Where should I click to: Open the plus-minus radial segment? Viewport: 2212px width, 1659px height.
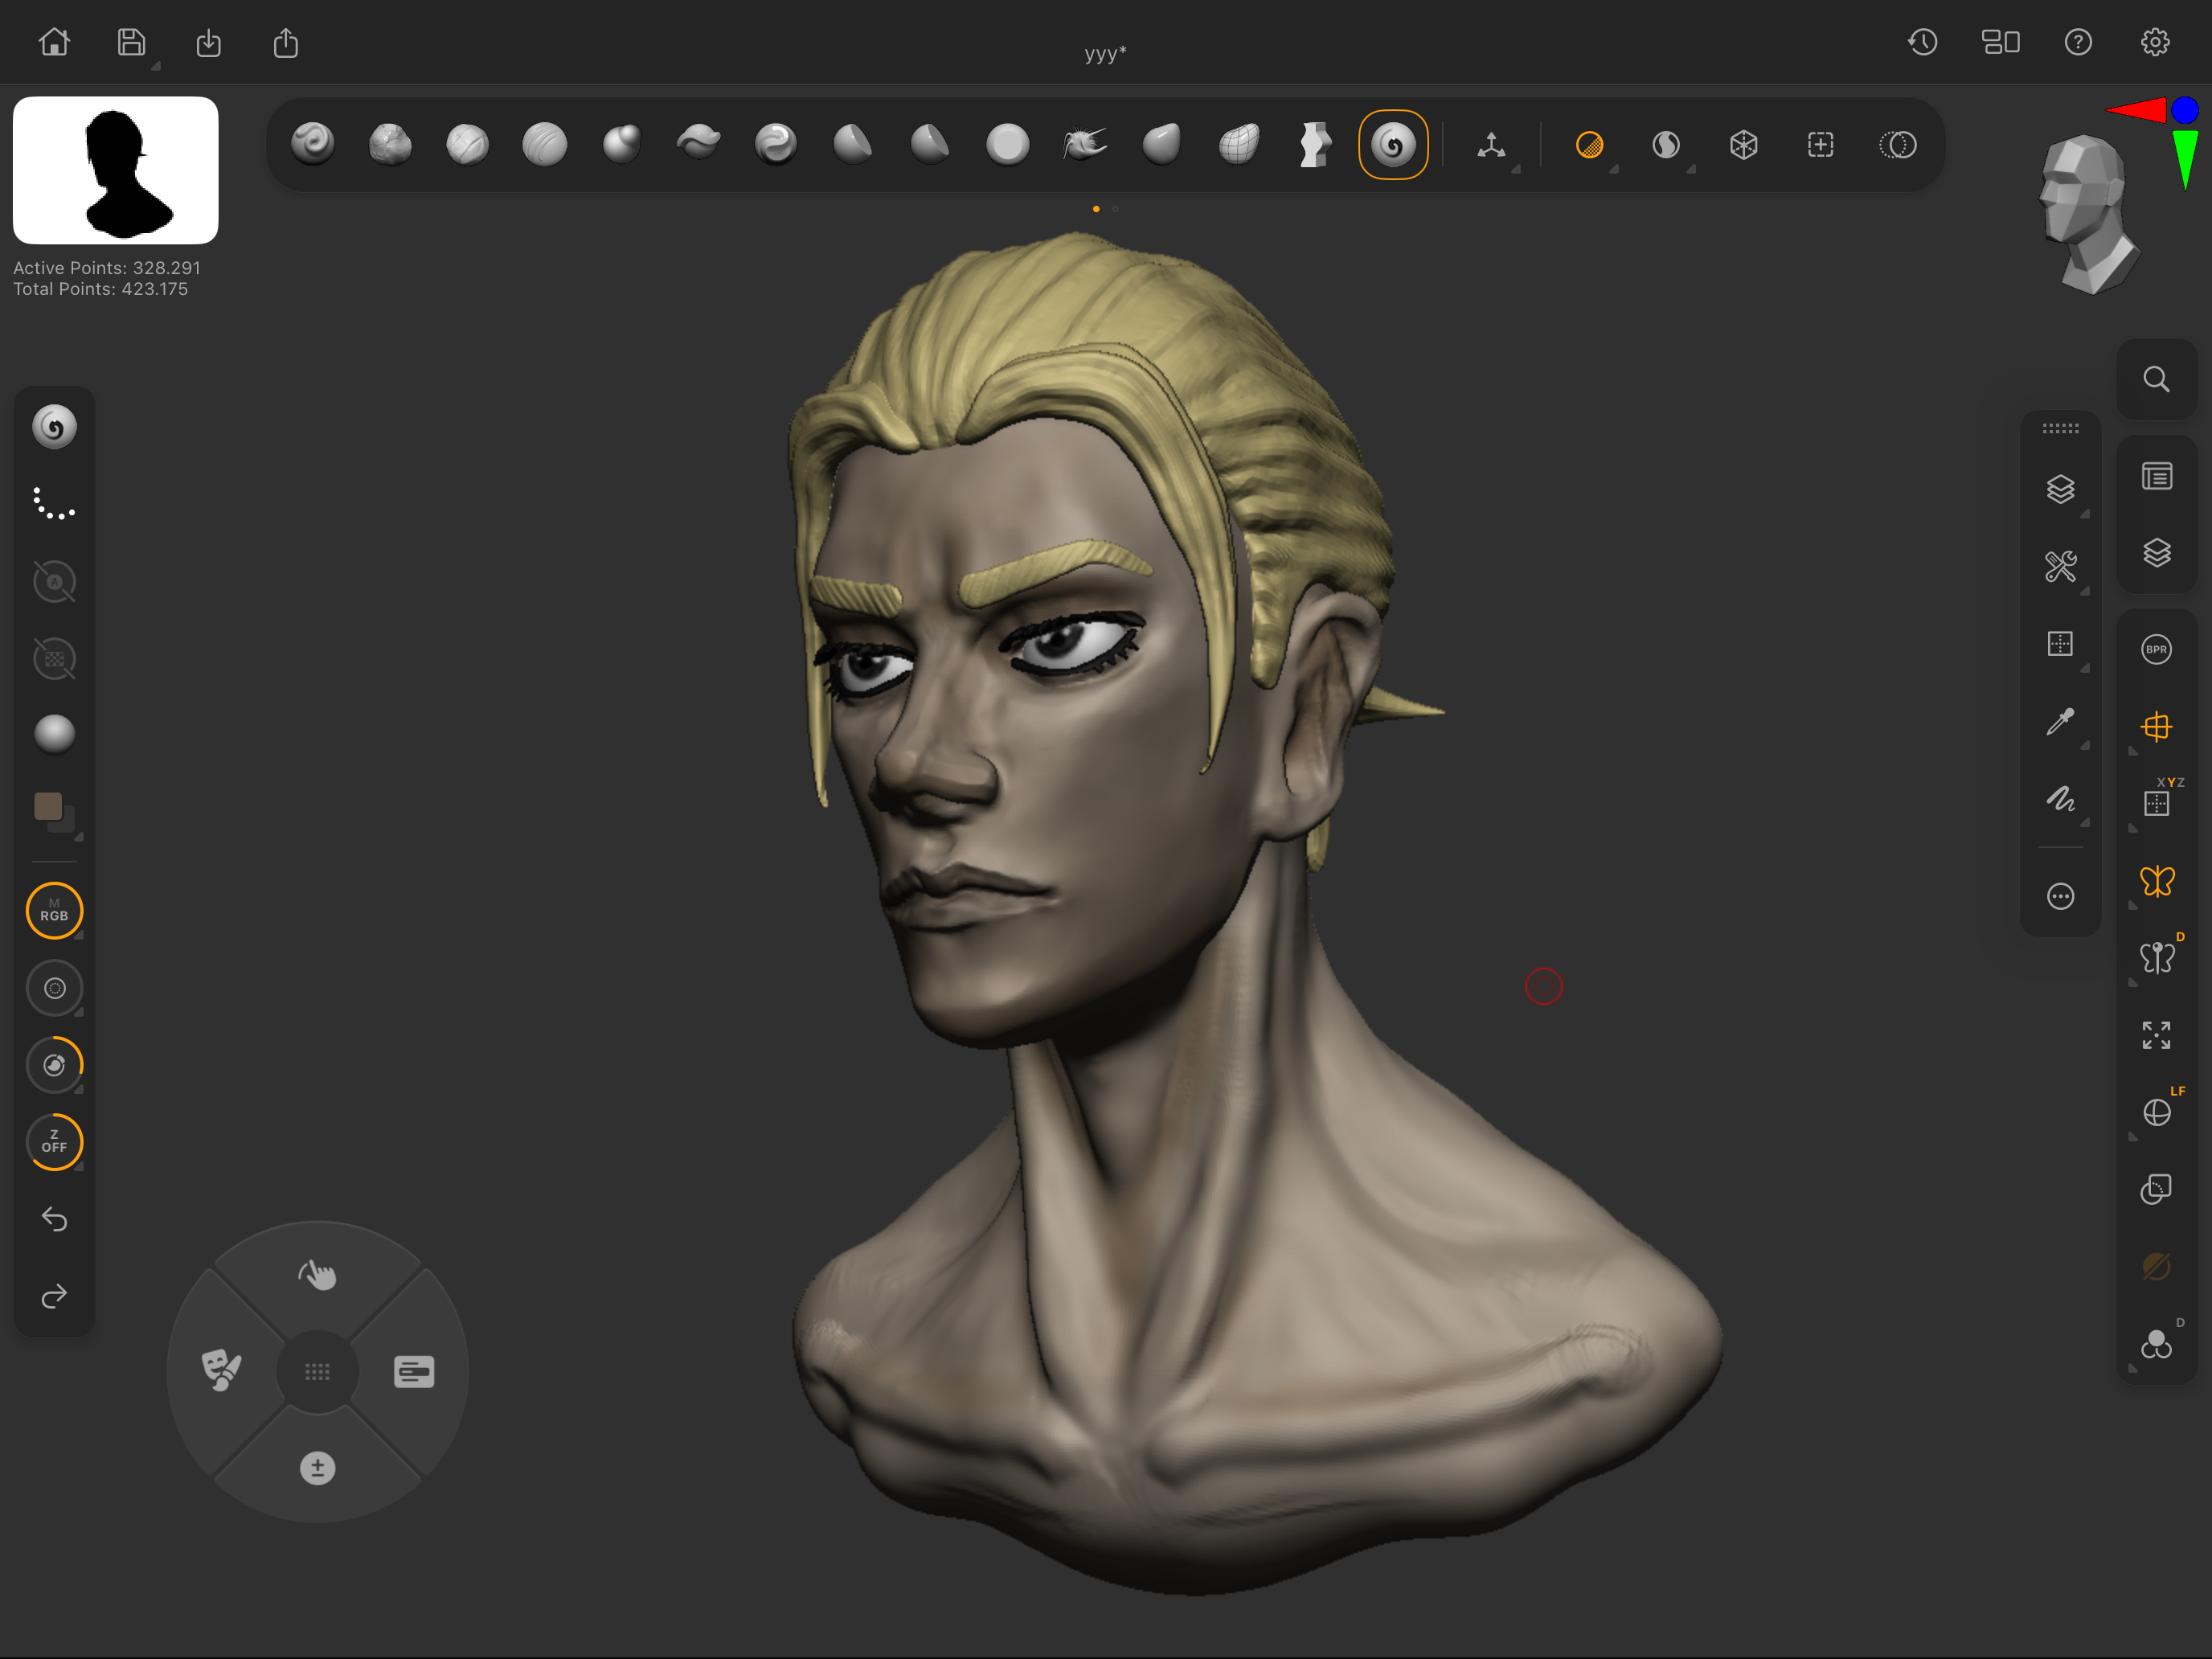coord(317,1468)
